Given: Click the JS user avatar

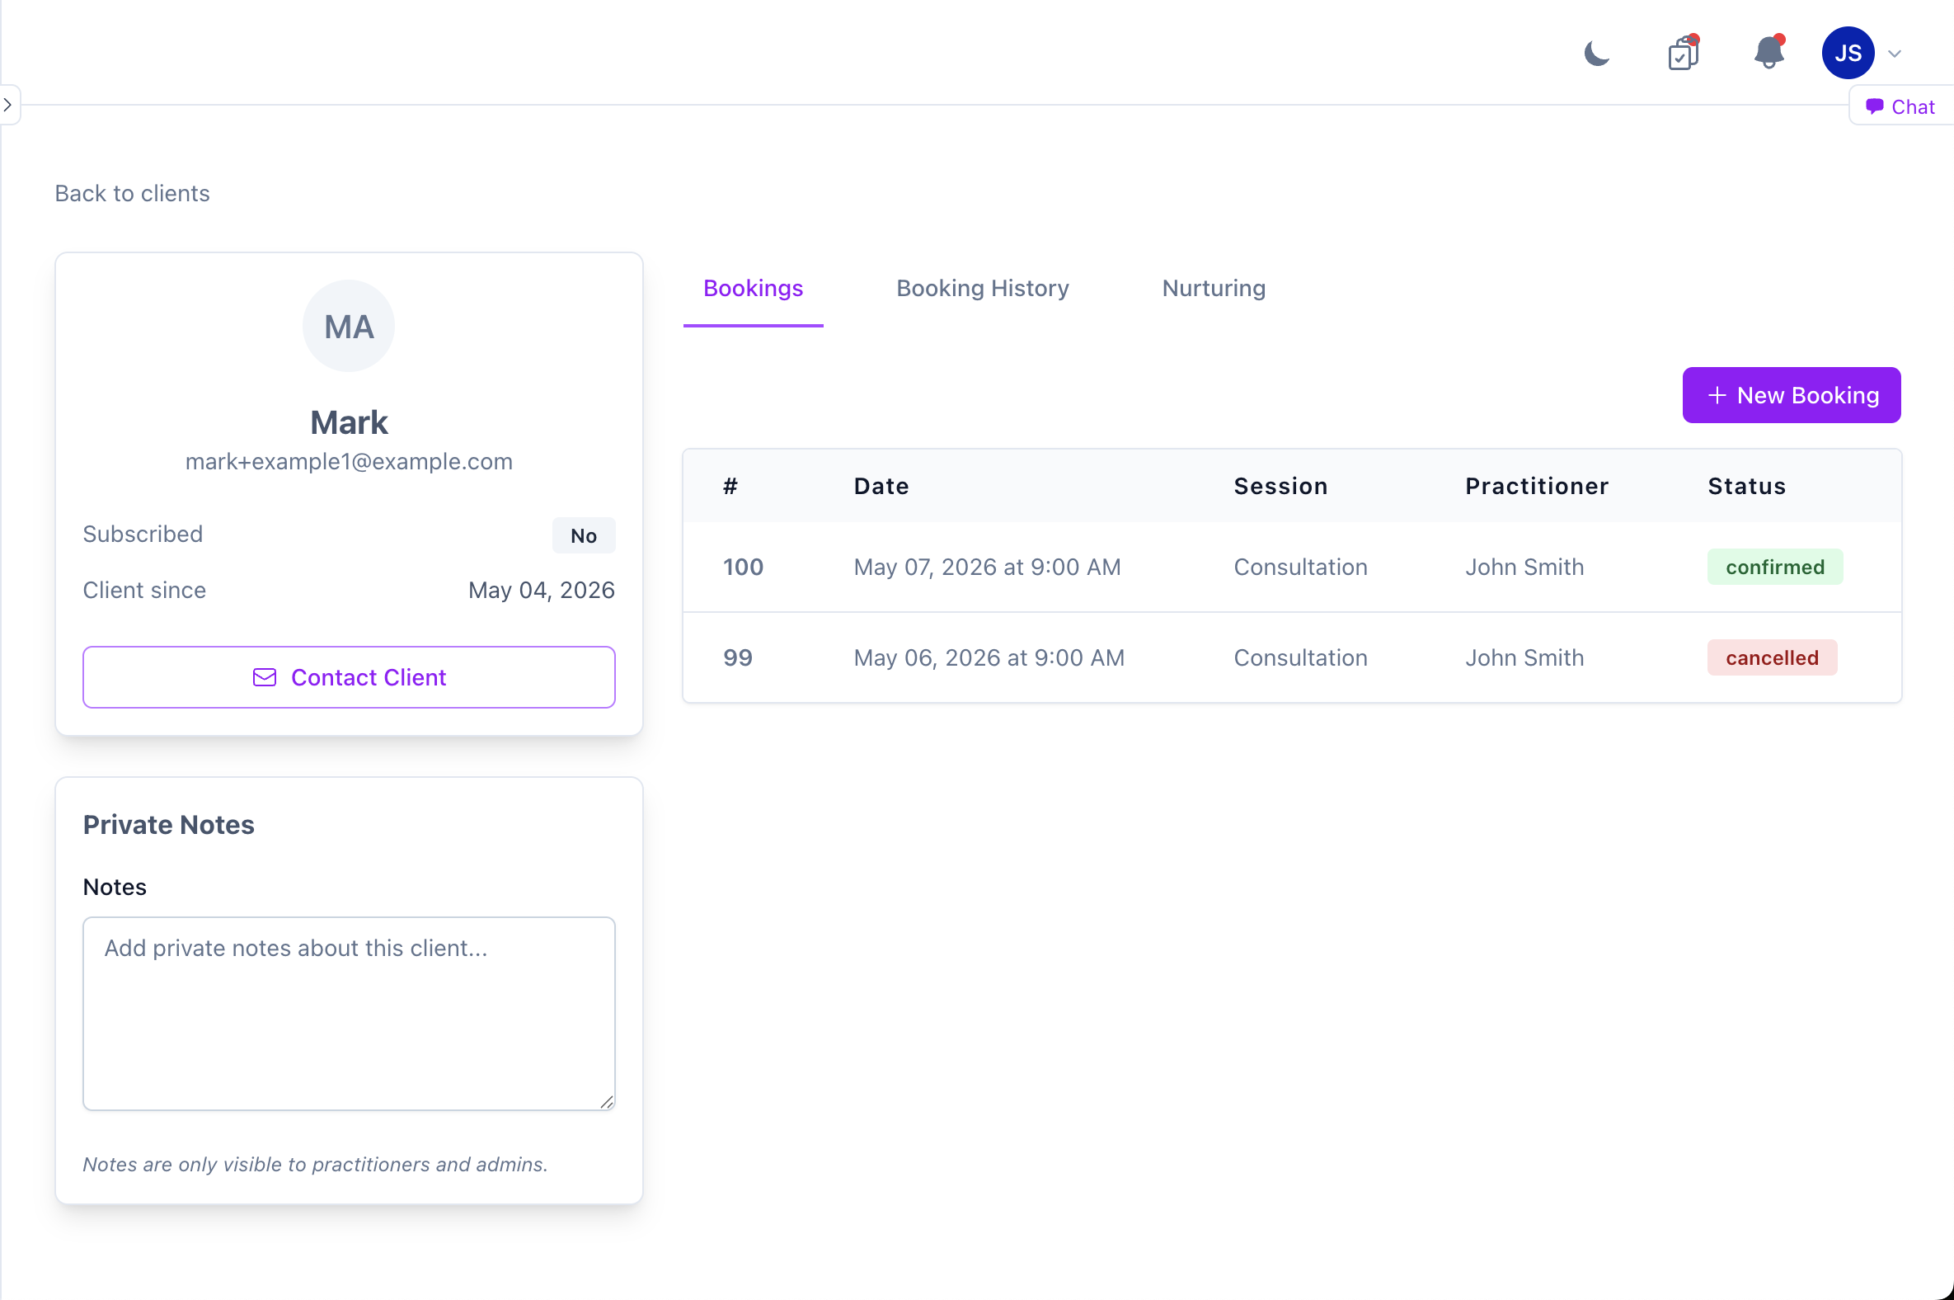Looking at the screenshot, I should tap(1848, 53).
